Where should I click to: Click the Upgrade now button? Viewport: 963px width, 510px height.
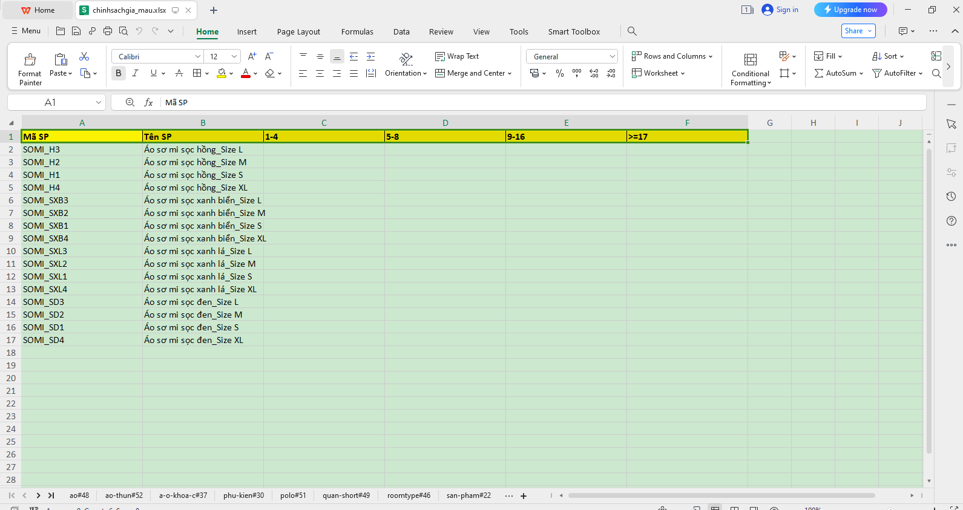click(850, 10)
